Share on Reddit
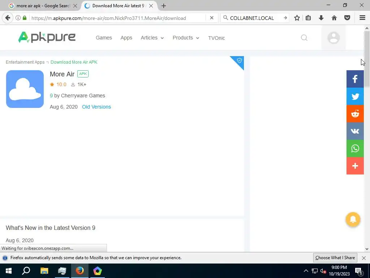Viewport: 370px width, 278px height. pos(355,114)
